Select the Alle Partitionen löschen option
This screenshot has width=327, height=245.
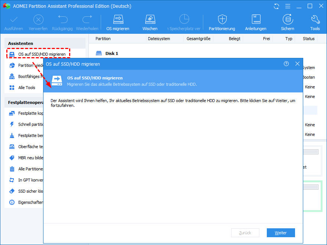[x=26, y=169]
